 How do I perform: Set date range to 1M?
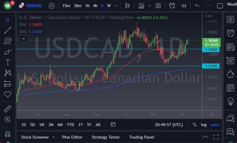pos(42,125)
